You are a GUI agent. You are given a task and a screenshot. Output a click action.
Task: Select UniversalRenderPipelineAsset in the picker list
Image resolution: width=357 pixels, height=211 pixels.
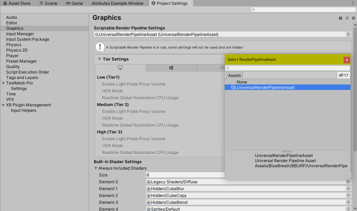(x=266, y=88)
